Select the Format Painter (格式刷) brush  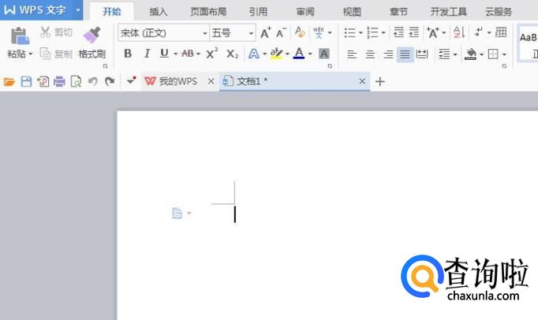click(92, 35)
